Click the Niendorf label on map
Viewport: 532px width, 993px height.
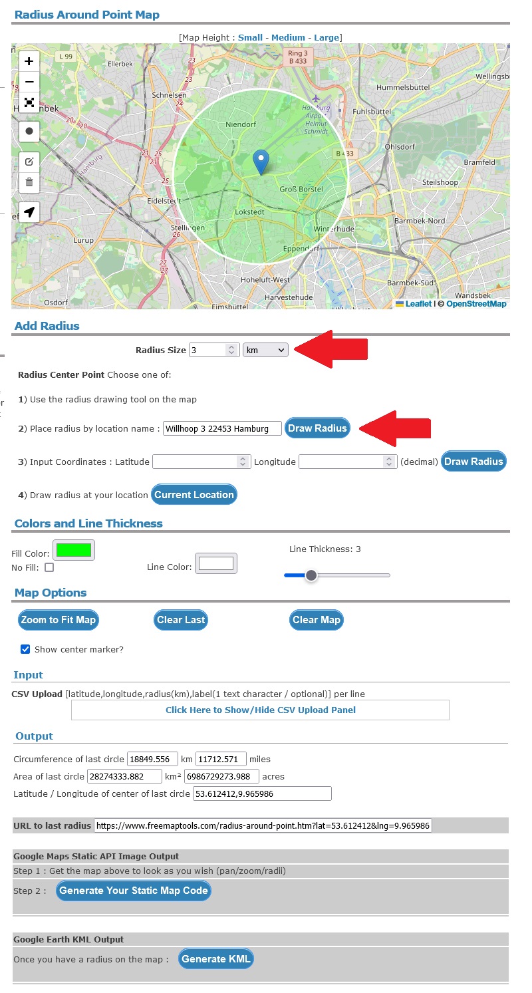pos(240,124)
